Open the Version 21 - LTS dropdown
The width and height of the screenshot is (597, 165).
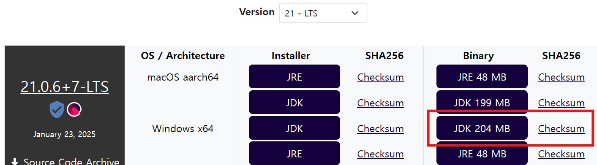(x=323, y=13)
